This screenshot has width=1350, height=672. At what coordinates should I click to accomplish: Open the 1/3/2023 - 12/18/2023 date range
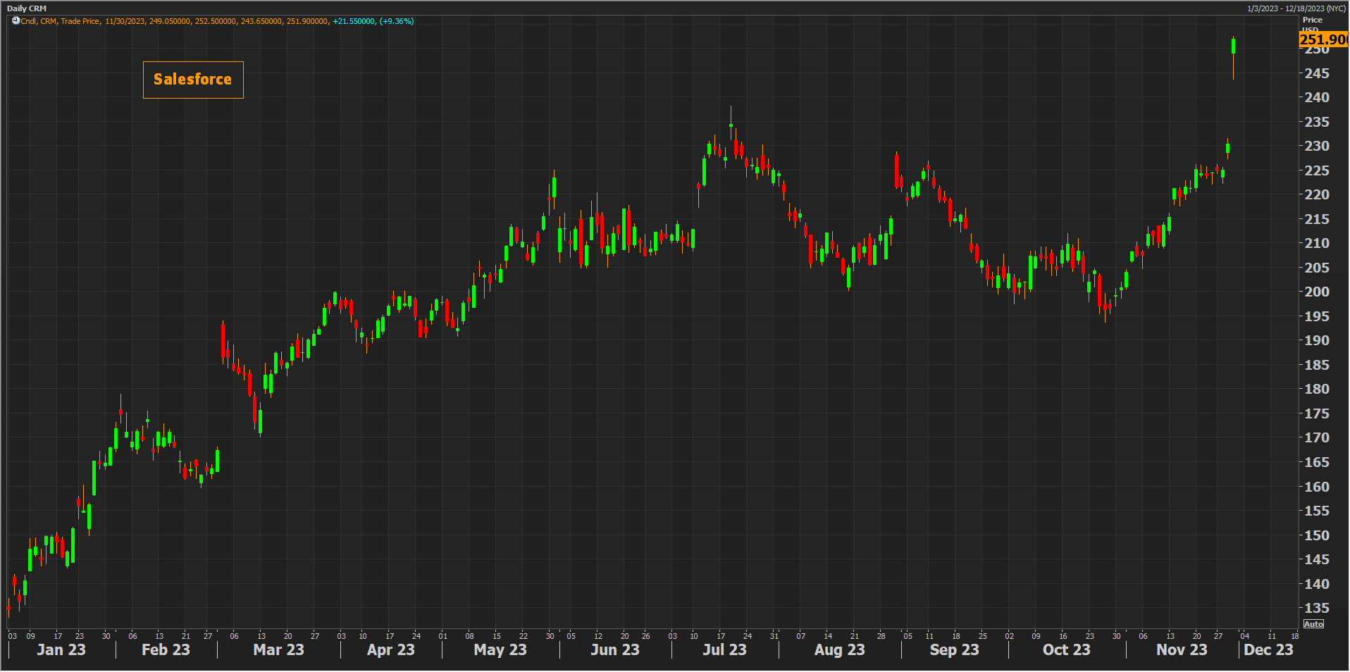(1296, 8)
